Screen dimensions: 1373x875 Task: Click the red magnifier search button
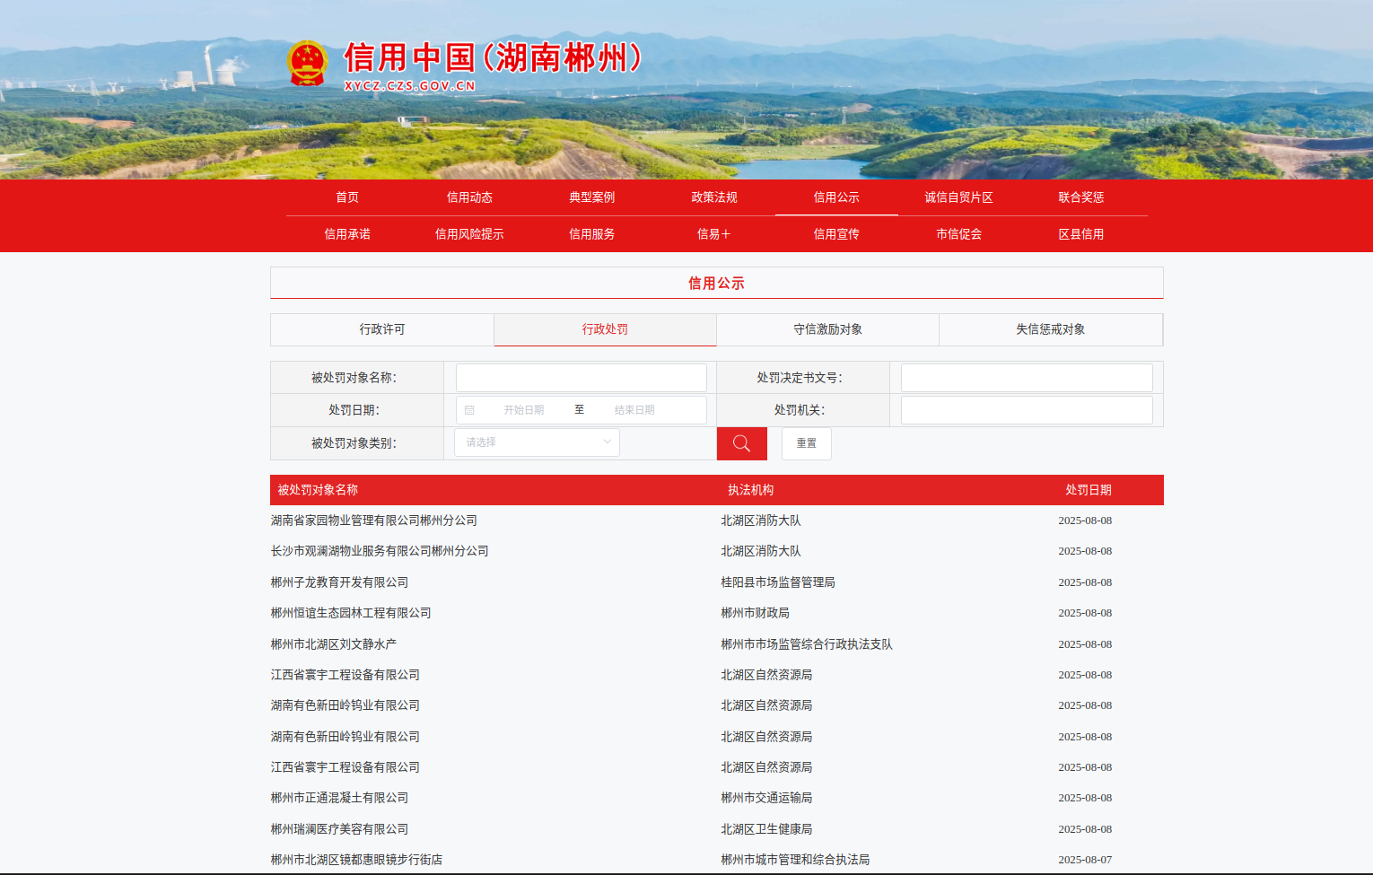pyautogui.click(x=741, y=443)
